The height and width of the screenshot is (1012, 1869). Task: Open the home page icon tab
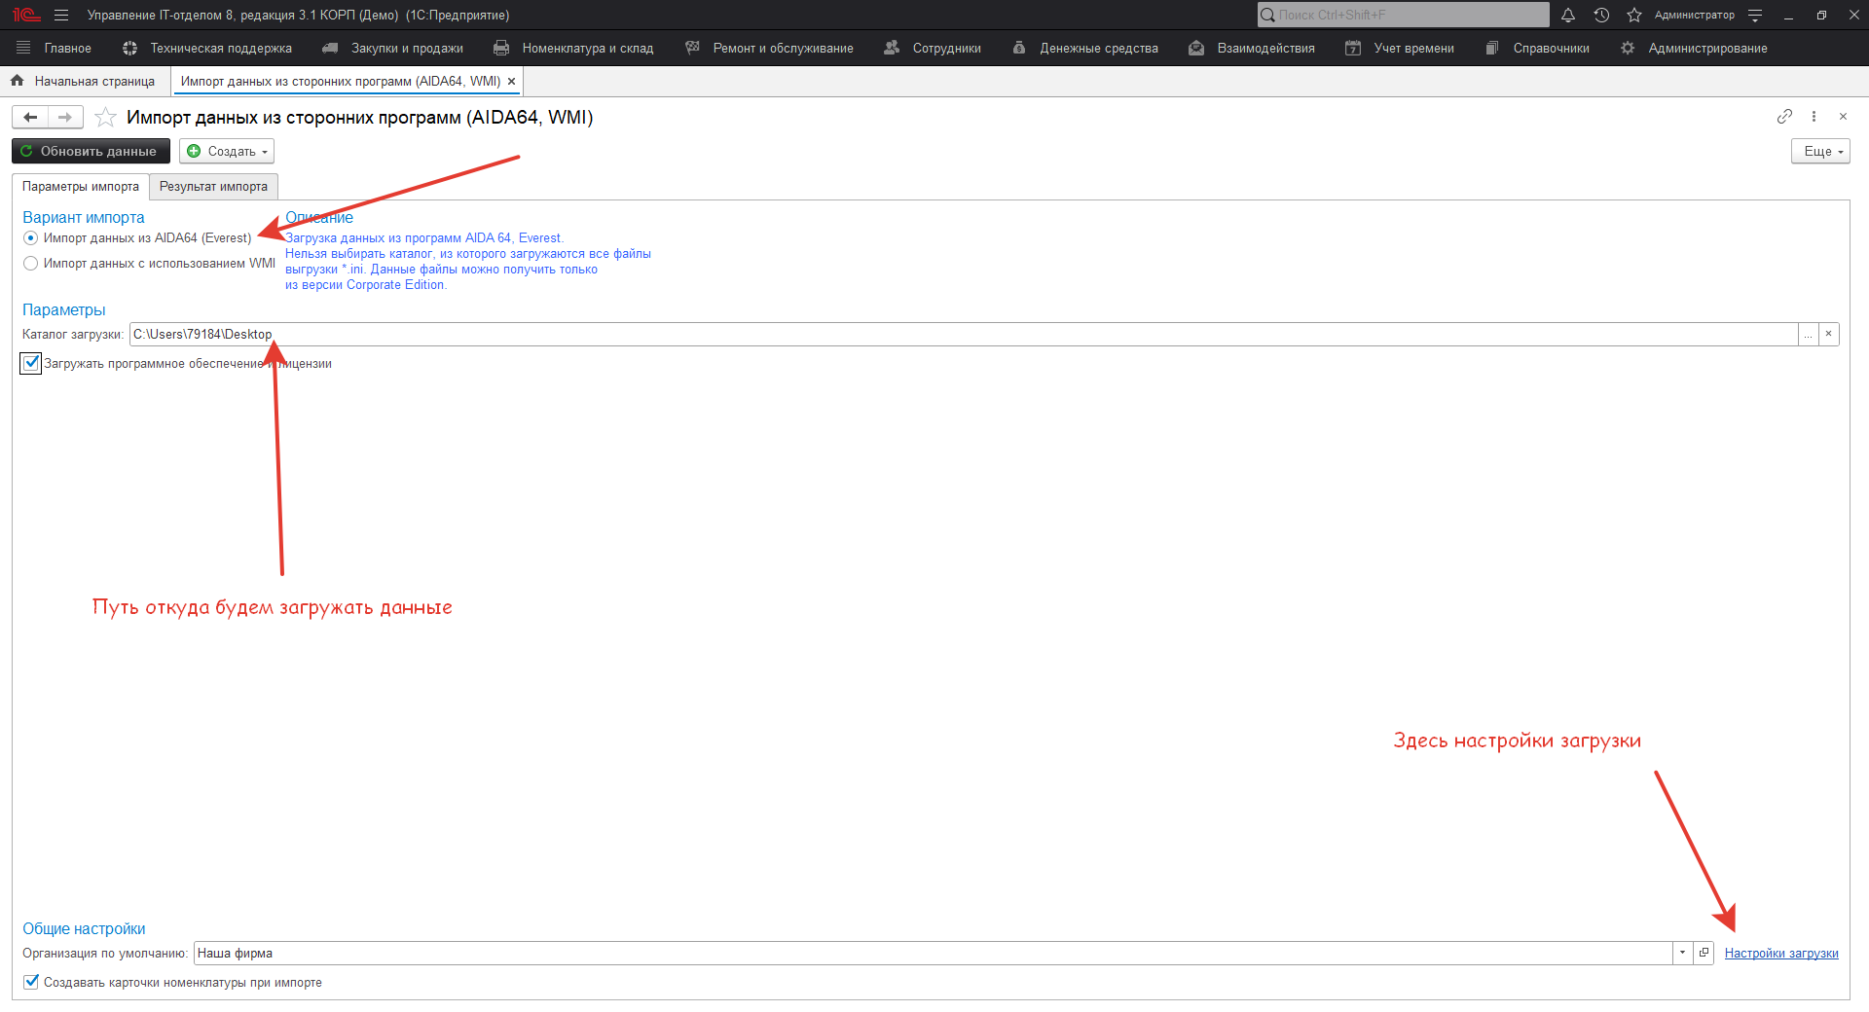(17, 81)
